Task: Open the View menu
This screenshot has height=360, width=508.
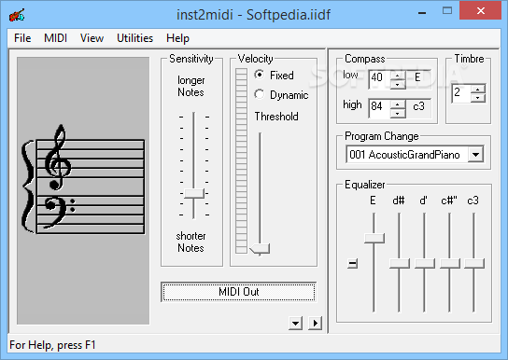Action: pos(92,38)
